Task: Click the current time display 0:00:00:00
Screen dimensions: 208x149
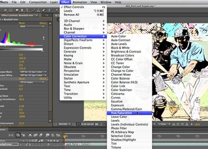Action: (x=88, y=124)
